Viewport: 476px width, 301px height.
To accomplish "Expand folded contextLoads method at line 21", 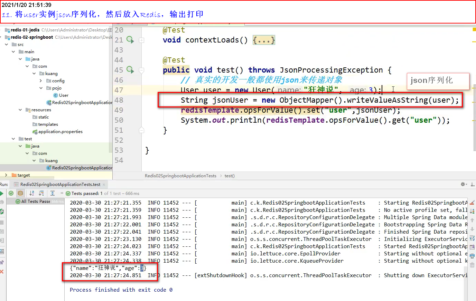I will pos(141,40).
